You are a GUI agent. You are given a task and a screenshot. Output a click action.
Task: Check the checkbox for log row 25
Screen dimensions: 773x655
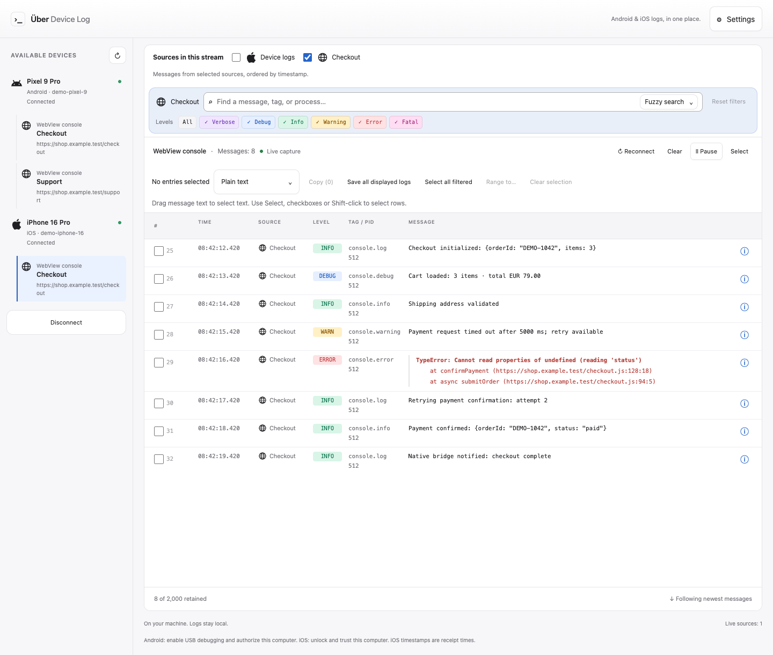pyautogui.click(x=159, y=251)
